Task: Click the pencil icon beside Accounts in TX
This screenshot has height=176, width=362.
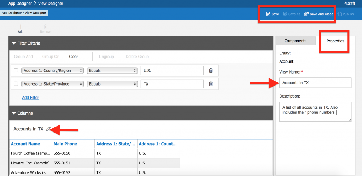Action: tap(48, 129)
